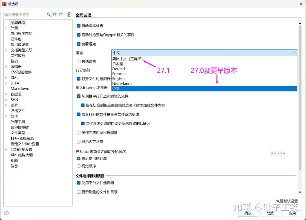Select the 视觉顺序 radio button
The width and height of the screenshot is (306, 220).
tap(79, 166)
